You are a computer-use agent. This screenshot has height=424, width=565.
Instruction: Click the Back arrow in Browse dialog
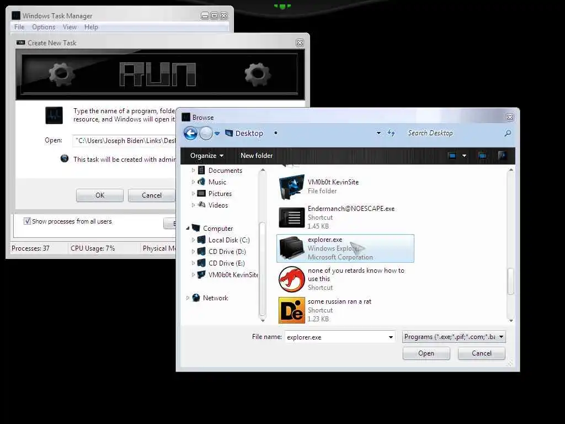[x=190, y=134]
